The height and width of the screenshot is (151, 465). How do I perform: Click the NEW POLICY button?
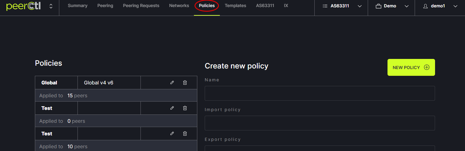point(411,68)
